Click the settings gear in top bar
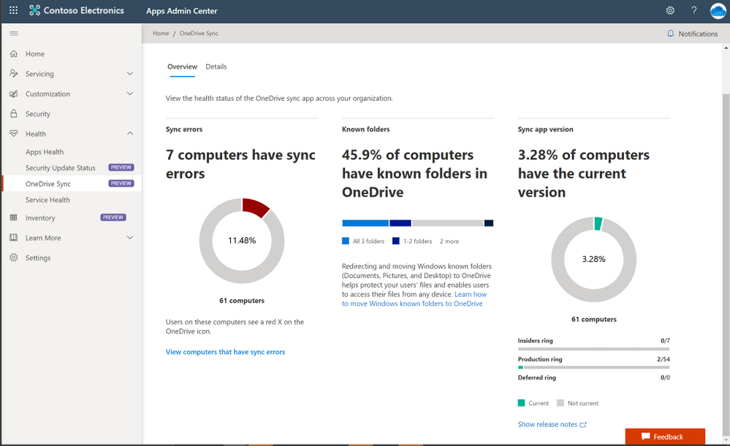Viewport: 730px width, 446px height. coord(670,11)
